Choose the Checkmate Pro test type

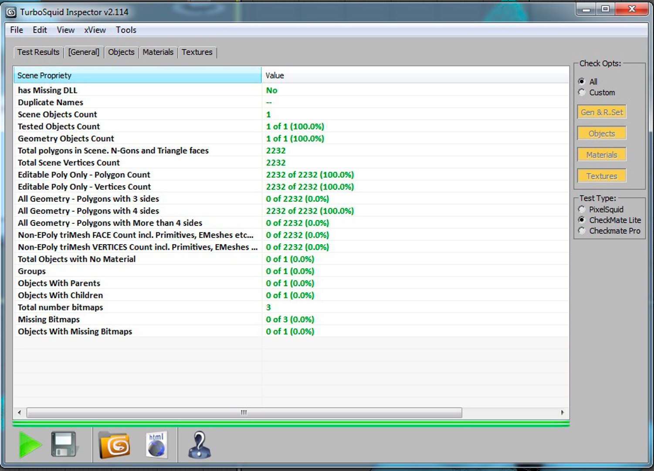581,231
